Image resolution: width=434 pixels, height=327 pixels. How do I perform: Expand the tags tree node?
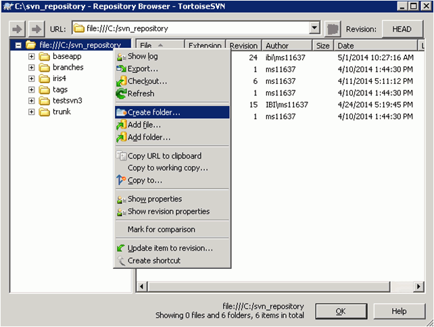click(32, 90)
